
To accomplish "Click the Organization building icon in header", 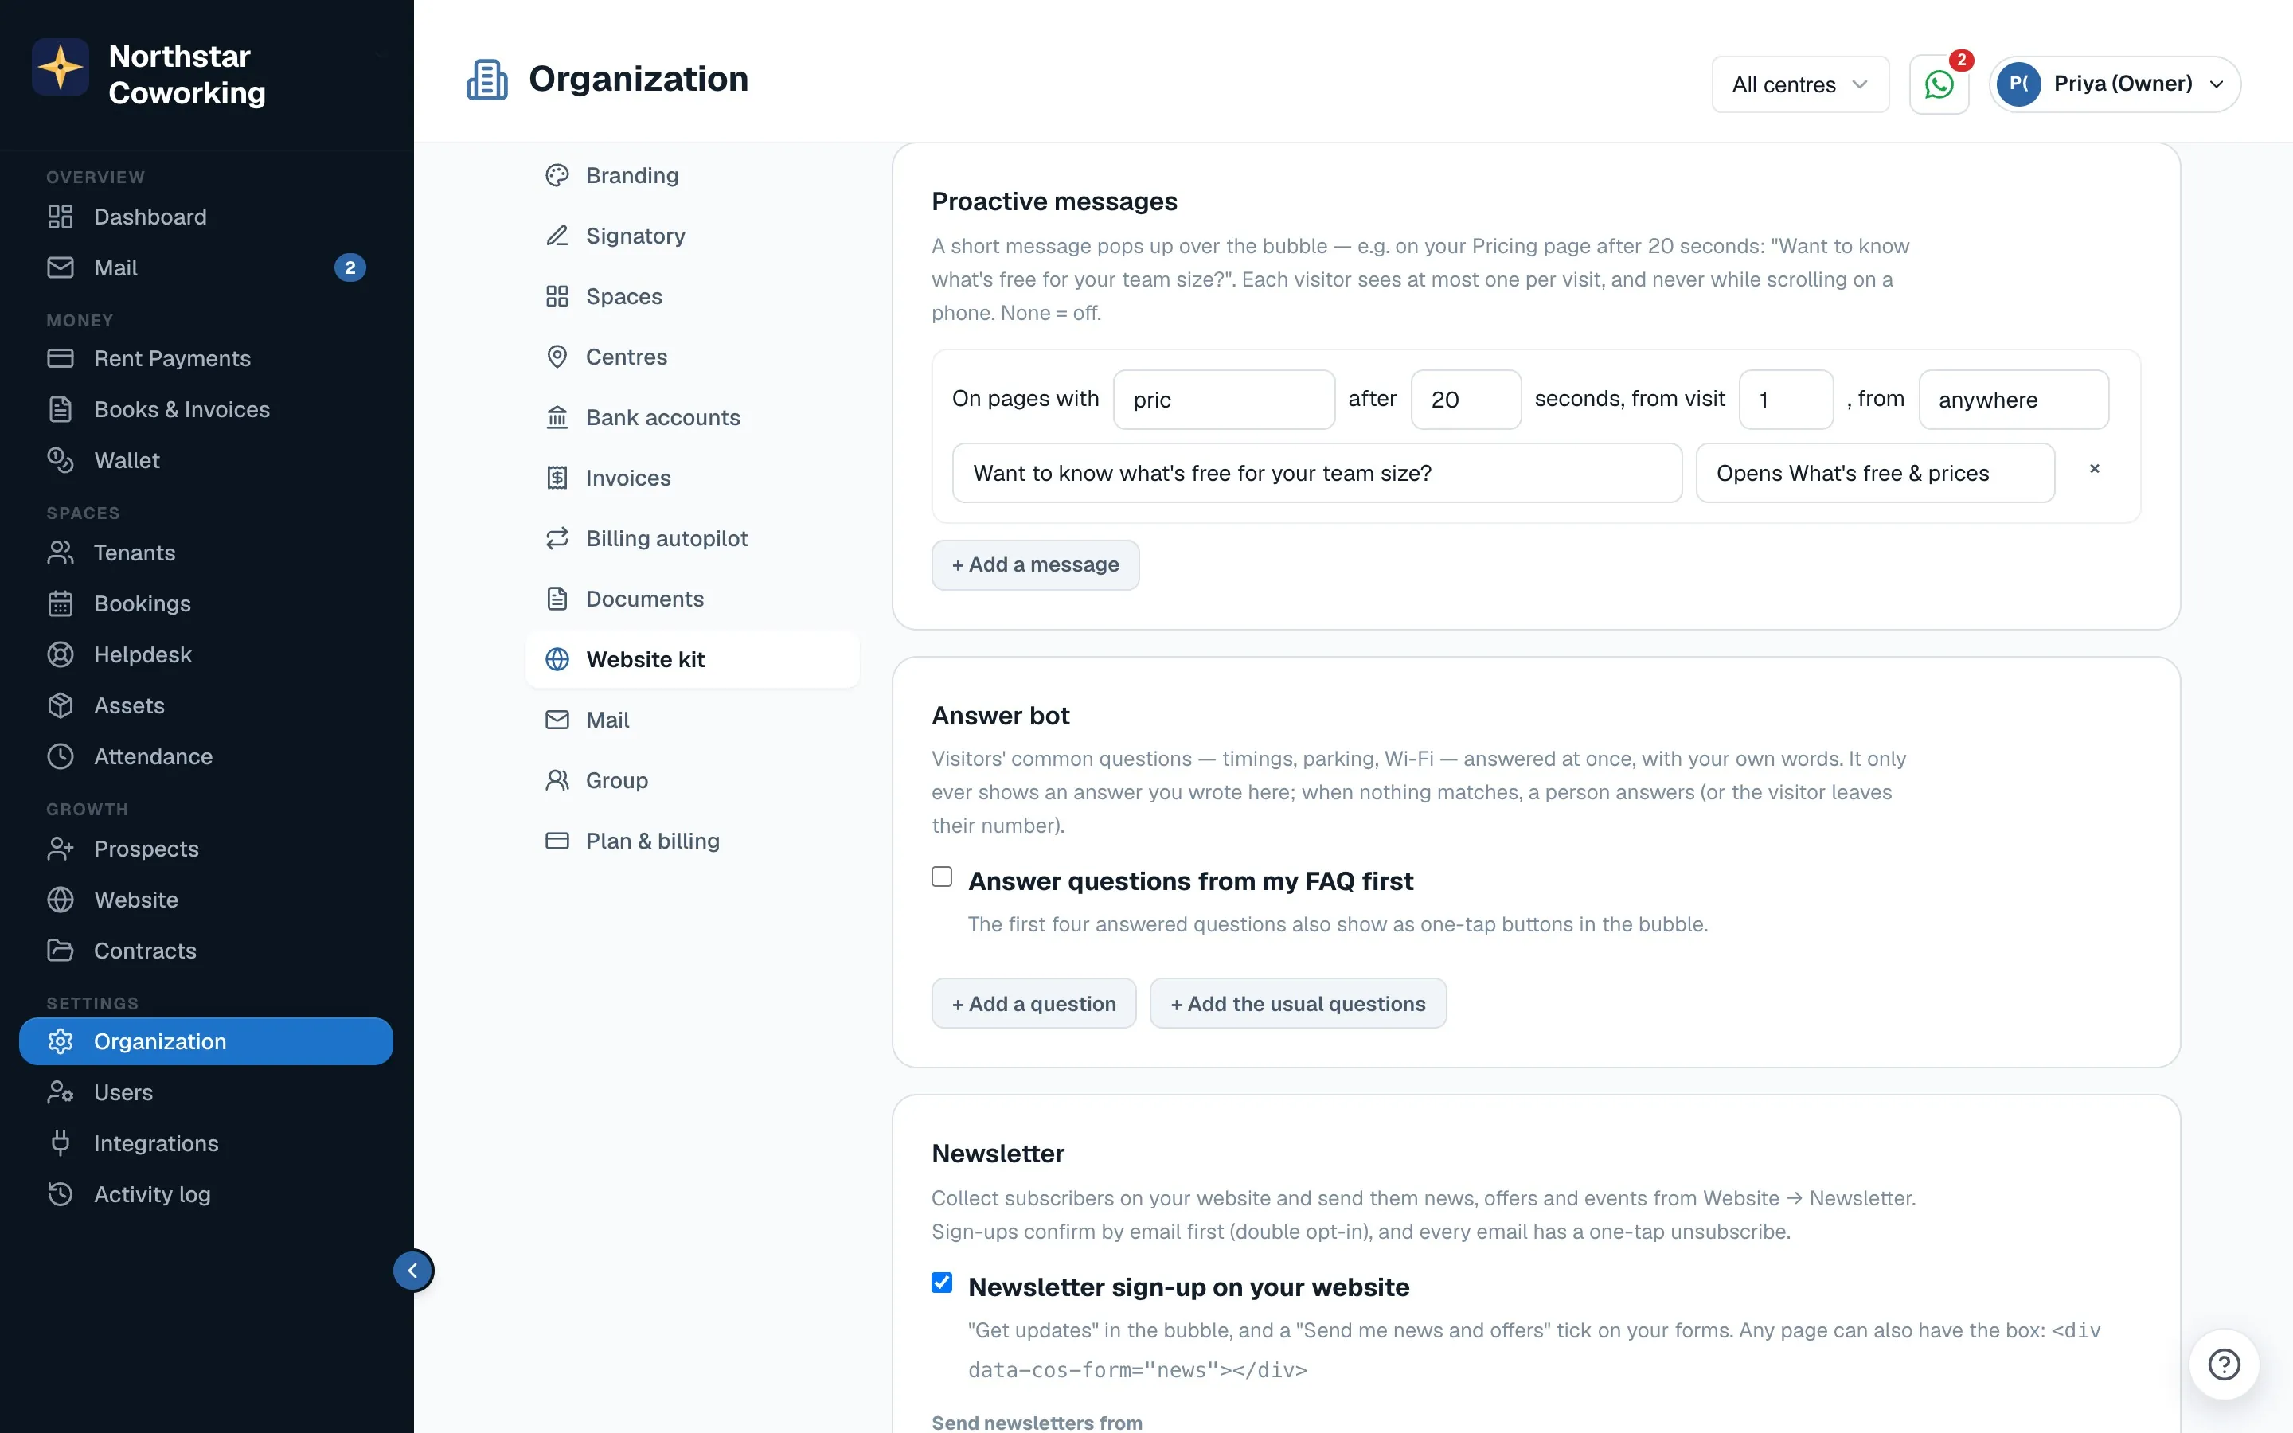I will click(x=487, y=80).
